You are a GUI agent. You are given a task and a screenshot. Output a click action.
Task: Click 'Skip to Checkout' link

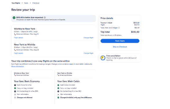coord(120,47)
